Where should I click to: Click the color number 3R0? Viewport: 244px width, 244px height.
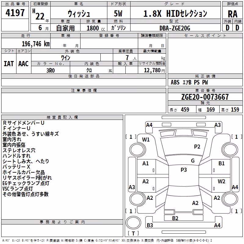pyautogui.click(x=51, y=70)
